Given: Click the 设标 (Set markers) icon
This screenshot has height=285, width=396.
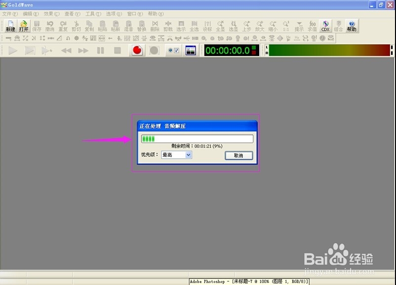Looking at the screenshot, I should pyautogui.click(x=207, y=26).
